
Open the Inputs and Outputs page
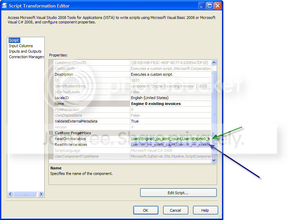[x=25, y=51]
